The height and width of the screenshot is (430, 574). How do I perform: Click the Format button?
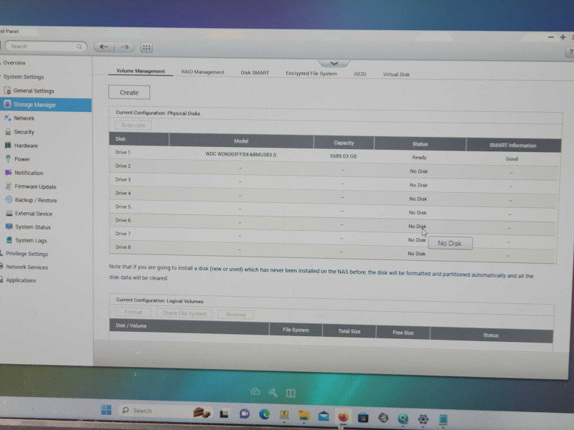133,312
